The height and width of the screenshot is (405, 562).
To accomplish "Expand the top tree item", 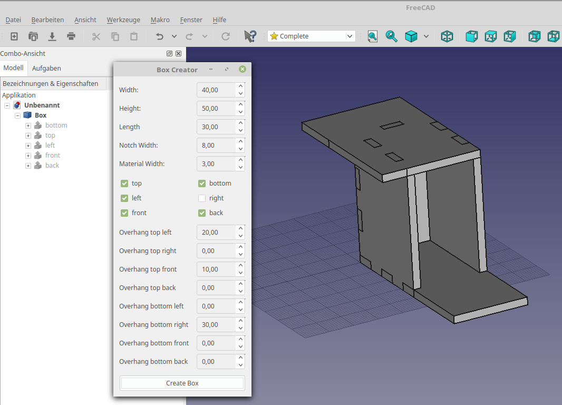I will 28,136.
